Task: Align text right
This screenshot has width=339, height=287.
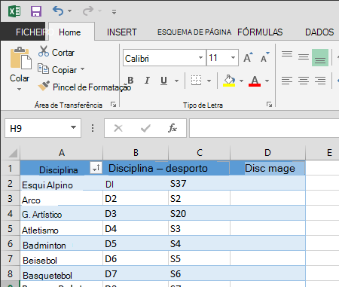Action: point(320,81)
